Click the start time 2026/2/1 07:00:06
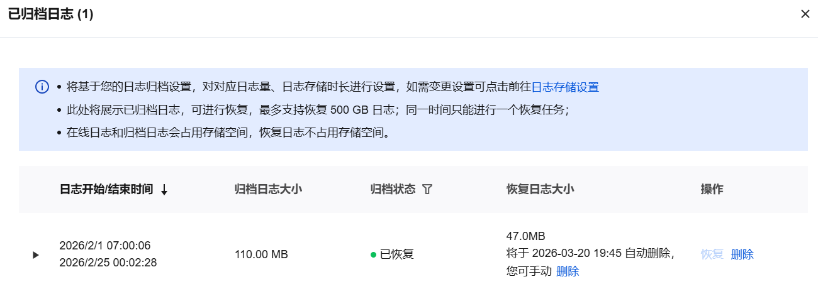The image size is (818, 289). pyautogui.click(x=105, y=245)
